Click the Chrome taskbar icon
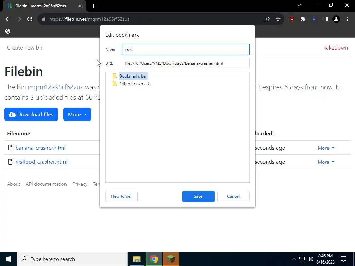Screen dimensions: 355x266 pos(154,259)
